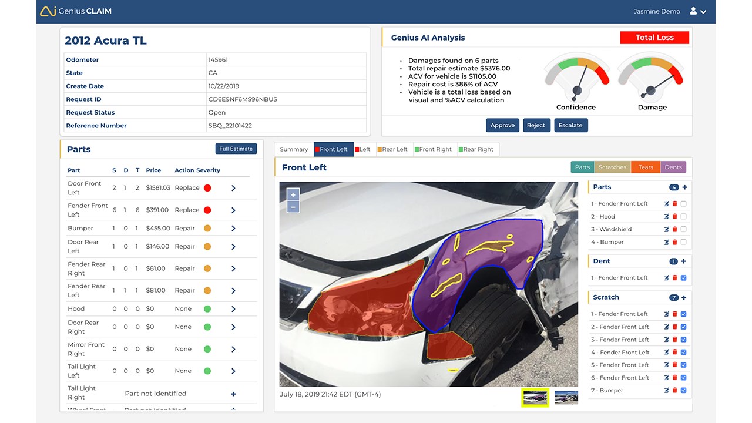Delete the Dent 1 - Fender Front Left entry

674,278
